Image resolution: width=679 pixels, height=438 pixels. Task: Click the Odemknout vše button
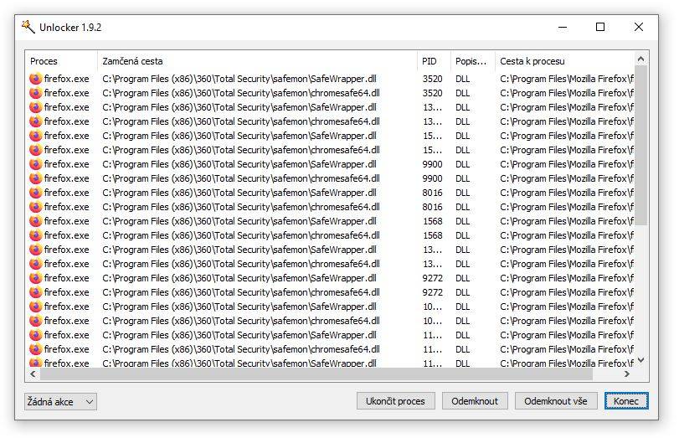pyautogui.click(x=556, y=401)
